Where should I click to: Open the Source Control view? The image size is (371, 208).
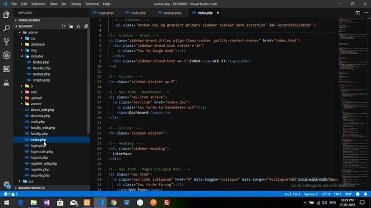(6, 42)
